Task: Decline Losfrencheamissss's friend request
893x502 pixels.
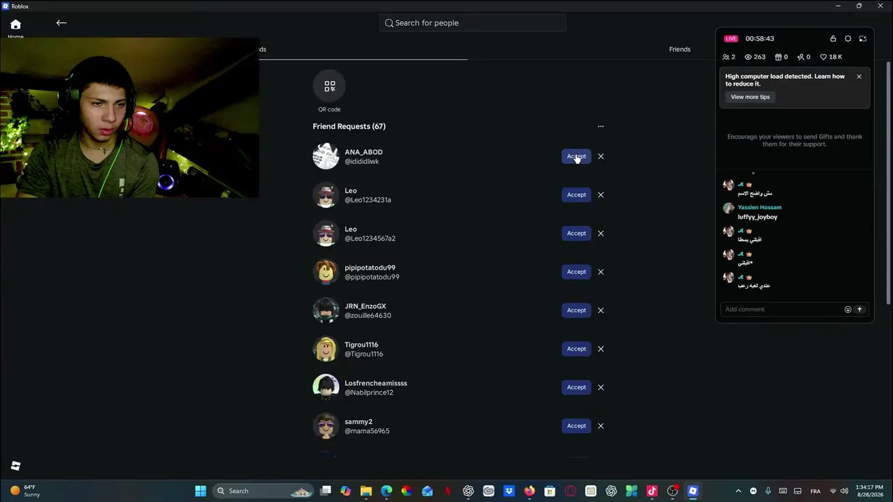Action: click(601, 387)
